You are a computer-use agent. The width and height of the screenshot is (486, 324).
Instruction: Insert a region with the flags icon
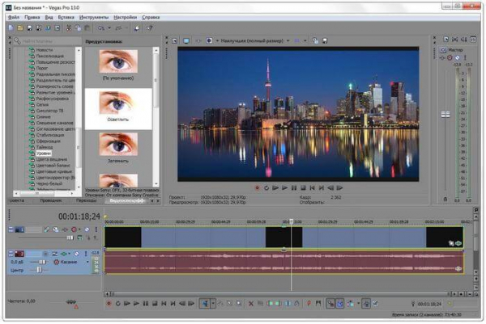[318, 304]
